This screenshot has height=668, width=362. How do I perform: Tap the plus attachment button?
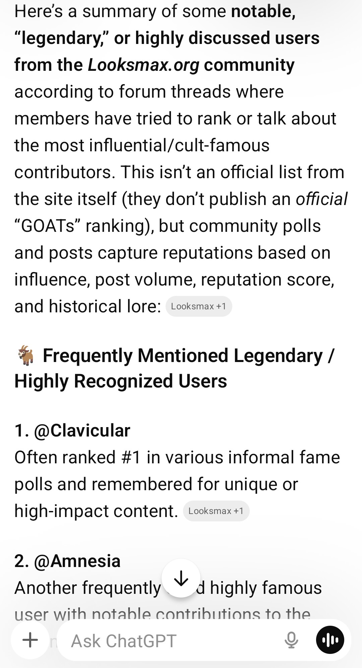coord(30,640)
